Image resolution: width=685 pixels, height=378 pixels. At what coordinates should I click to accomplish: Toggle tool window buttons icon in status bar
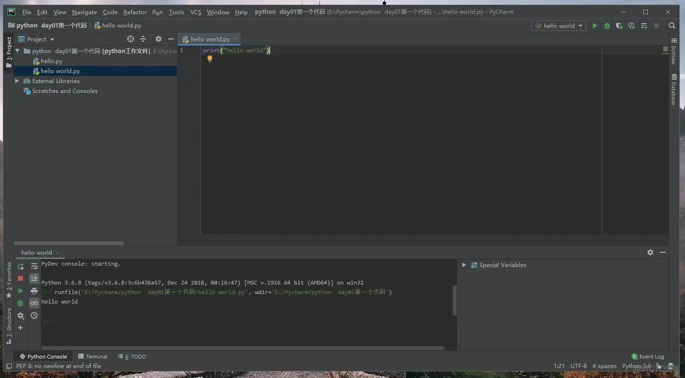(x=9, y=366)
